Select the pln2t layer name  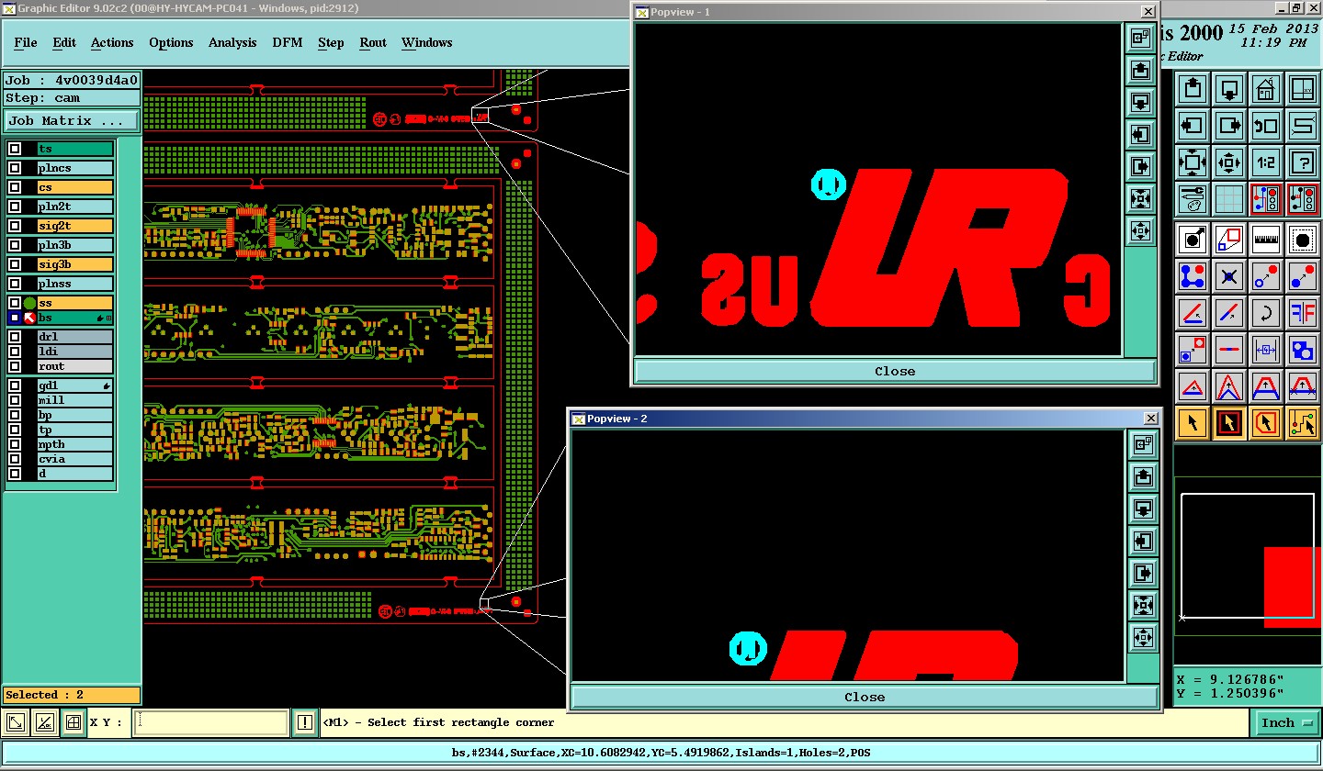tap(75, 207)
